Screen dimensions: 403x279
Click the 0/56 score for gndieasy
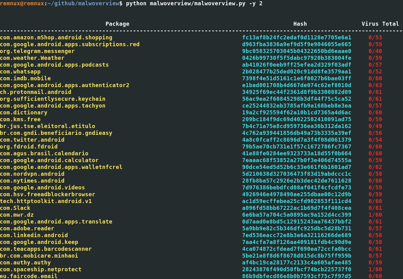coord(375,133)
